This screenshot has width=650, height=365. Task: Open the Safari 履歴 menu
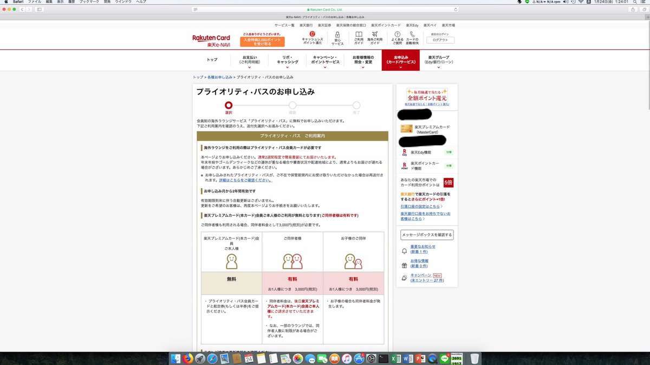tap(72, 2)
